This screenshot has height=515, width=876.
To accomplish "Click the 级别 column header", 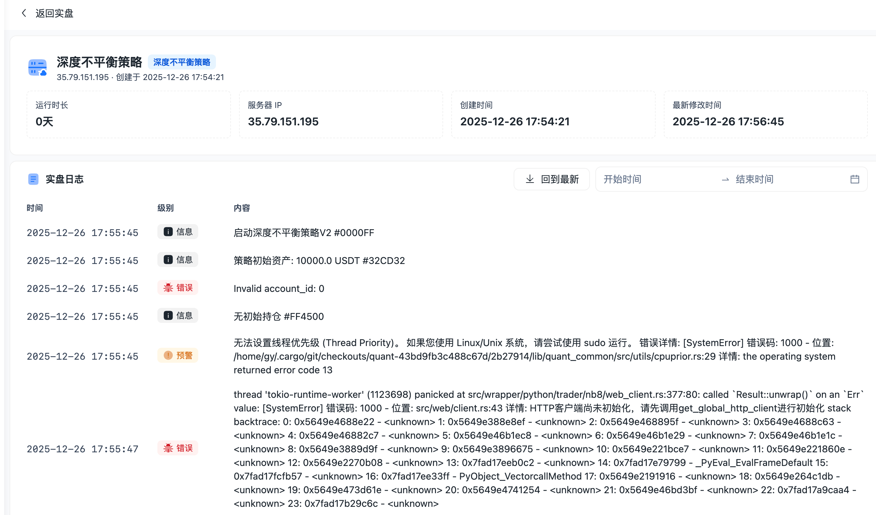I will (x=165, y=208).
